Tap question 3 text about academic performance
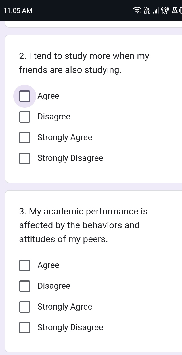 click(83, 225)
